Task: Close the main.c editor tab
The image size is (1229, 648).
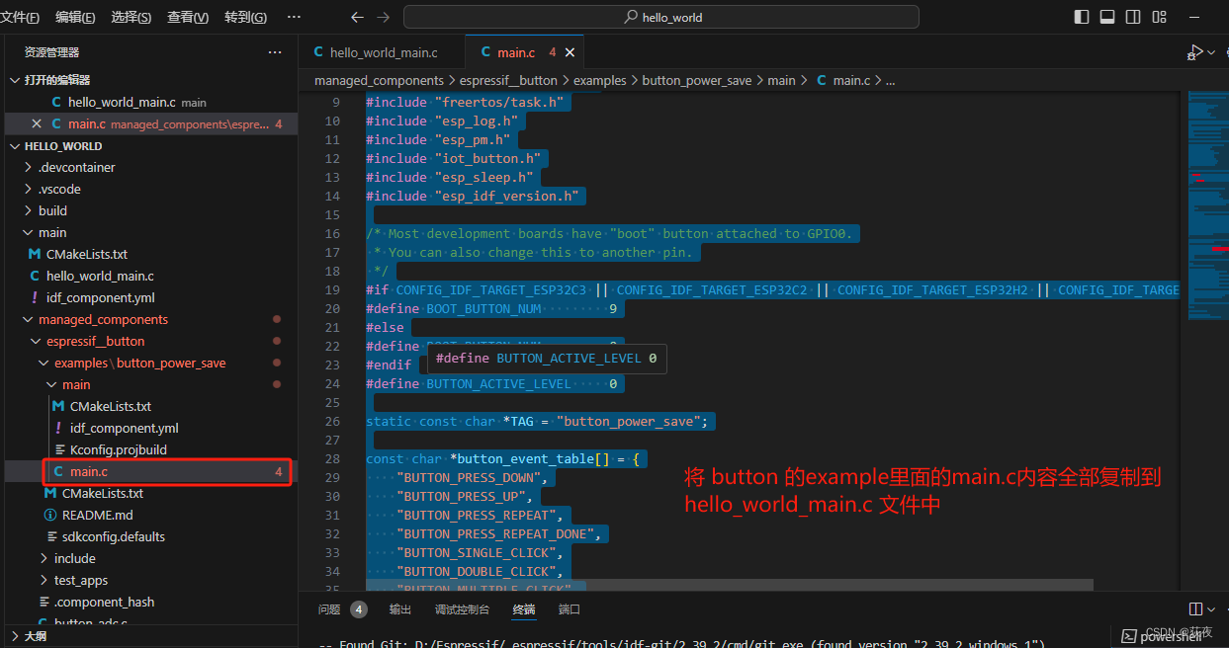Action: pyautogui.click(x=569, y=51)
